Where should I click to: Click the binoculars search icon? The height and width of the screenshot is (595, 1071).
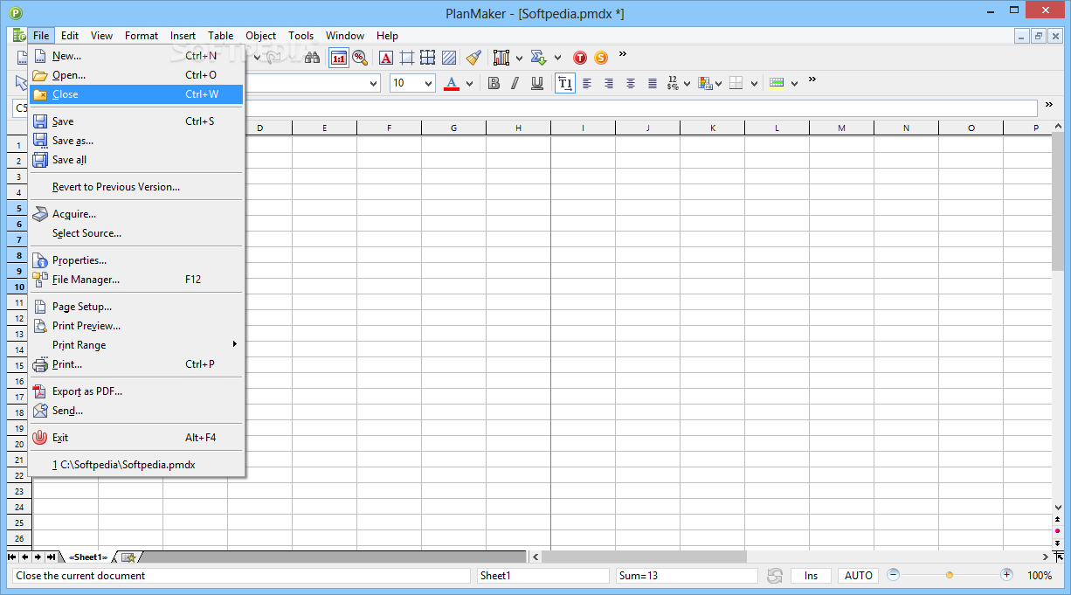[x=311, y=58]
